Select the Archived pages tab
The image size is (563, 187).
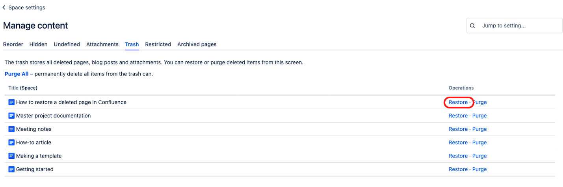(x=197, y=44)
